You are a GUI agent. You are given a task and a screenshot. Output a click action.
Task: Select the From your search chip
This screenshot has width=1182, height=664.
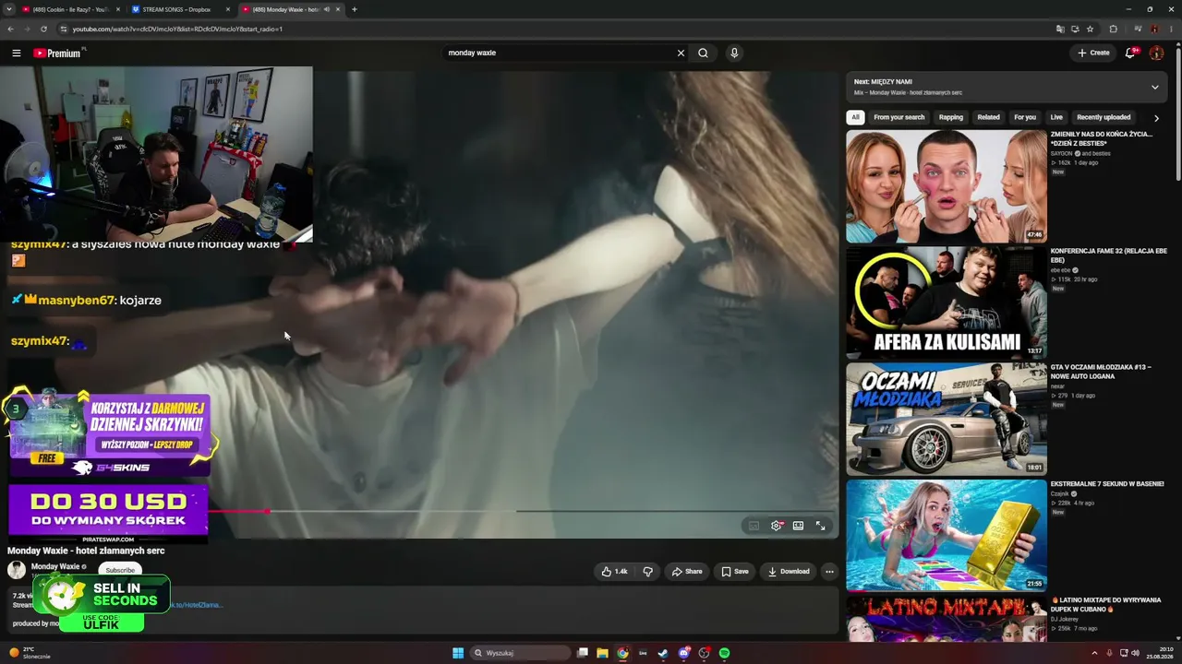click(899, 117)
